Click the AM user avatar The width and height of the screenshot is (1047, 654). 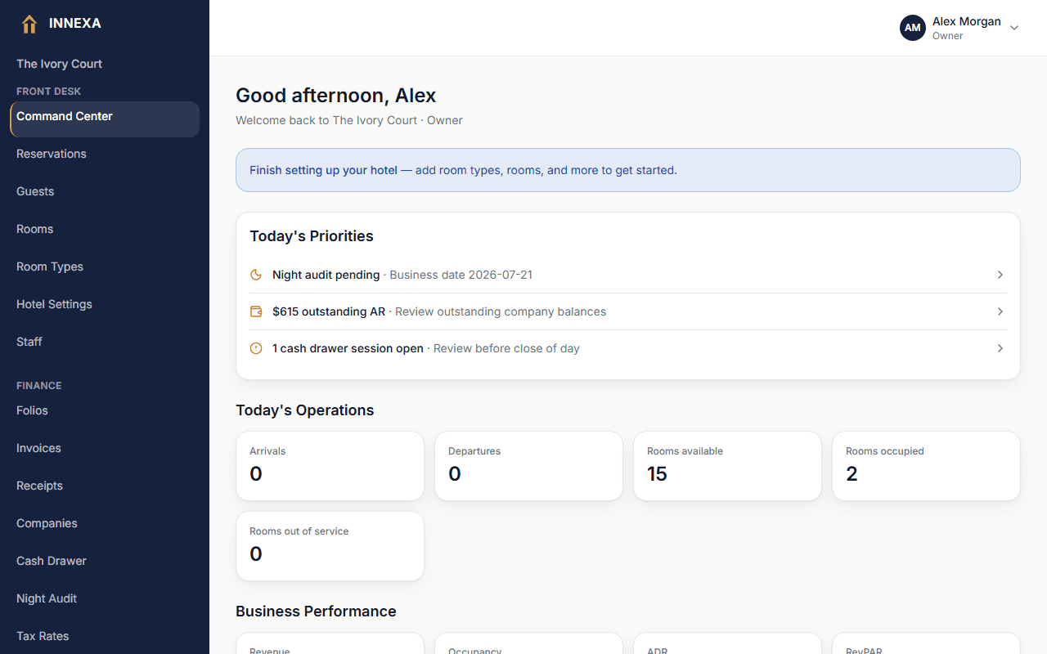click(x=913, y=28)
